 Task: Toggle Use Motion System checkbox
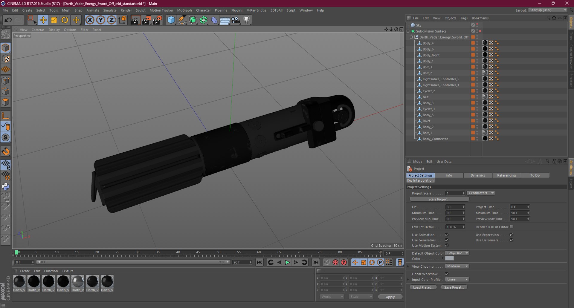coord(447,245)
